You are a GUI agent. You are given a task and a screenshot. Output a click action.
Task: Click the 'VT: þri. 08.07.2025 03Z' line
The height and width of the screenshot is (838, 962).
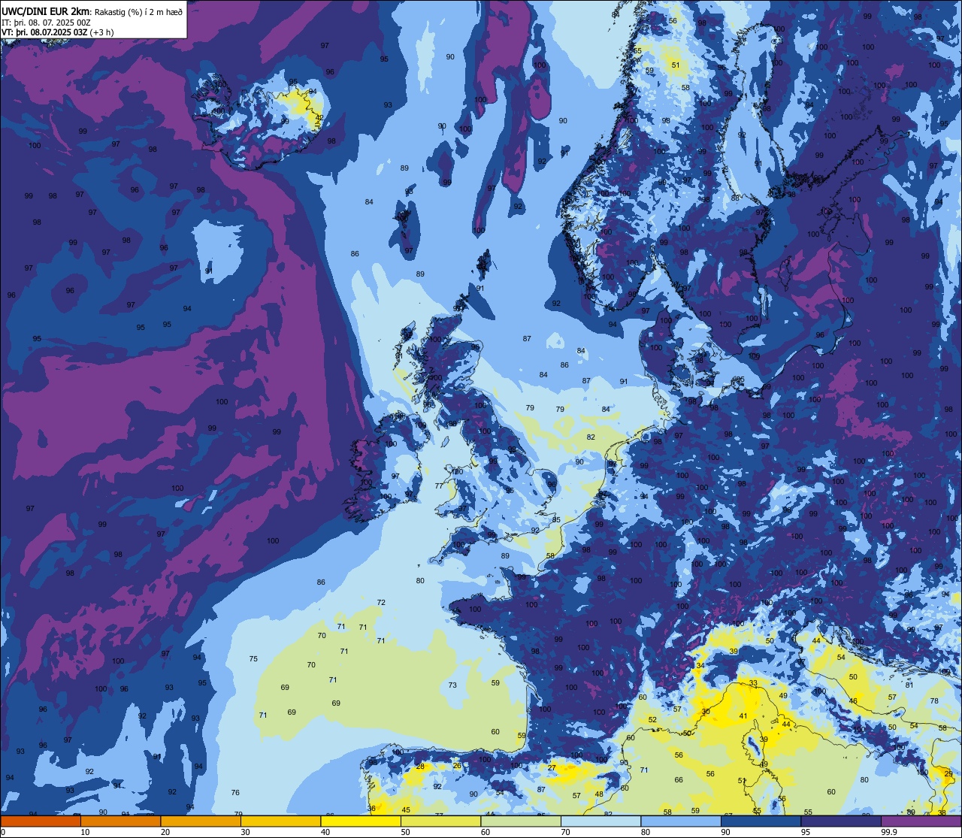pyautogui.click(x=44, y=32)
